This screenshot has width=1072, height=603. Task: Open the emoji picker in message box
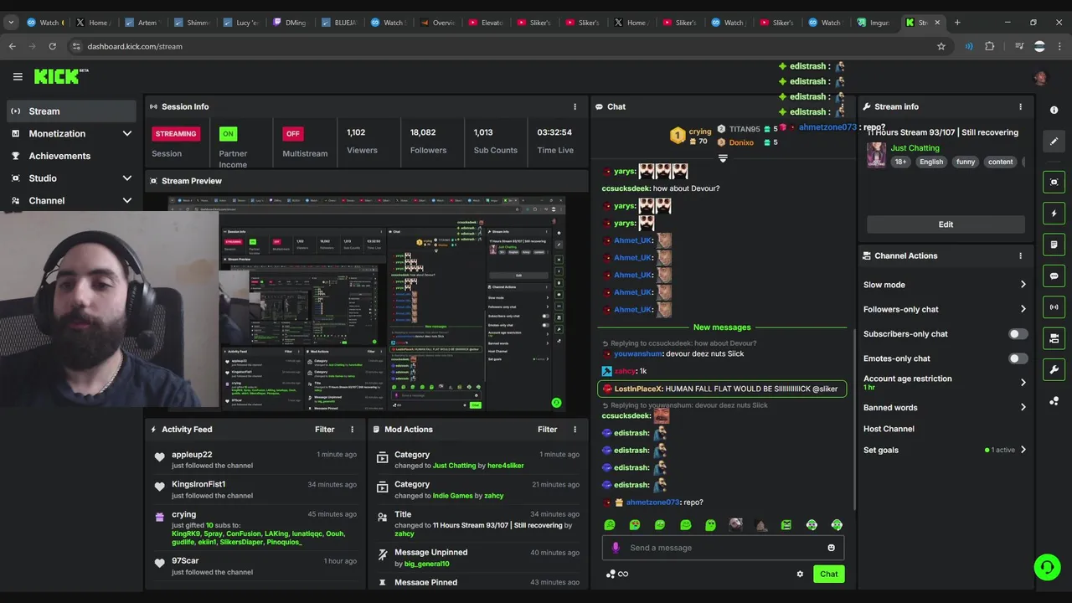[831, 548]
